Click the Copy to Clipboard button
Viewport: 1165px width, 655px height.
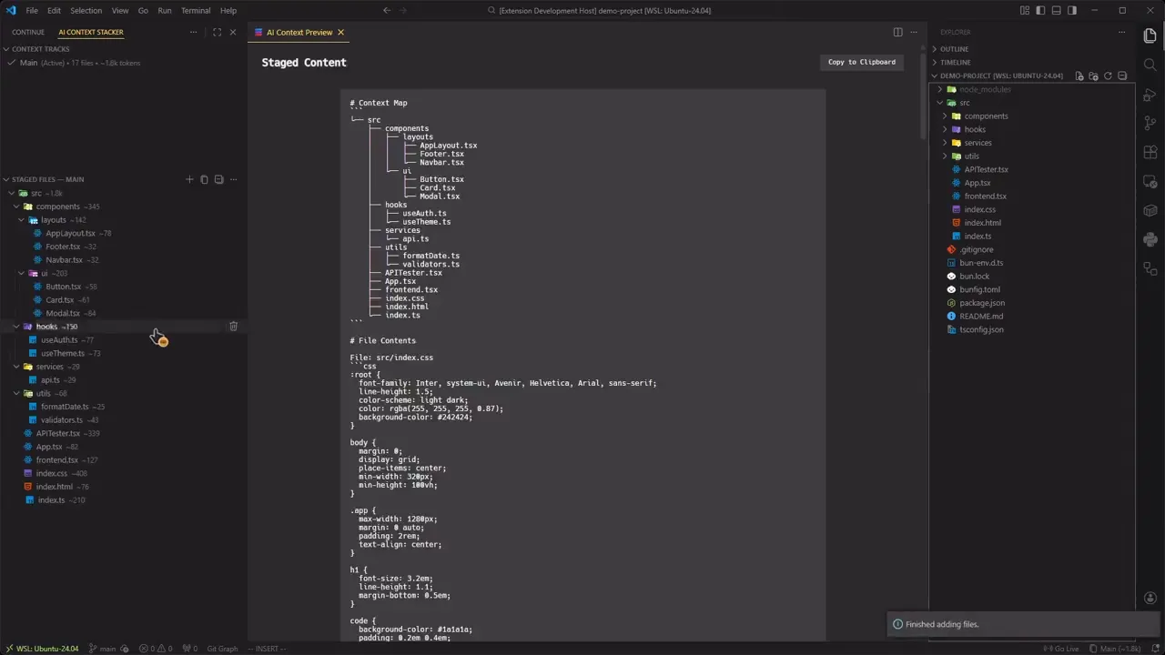click(862, 62)
